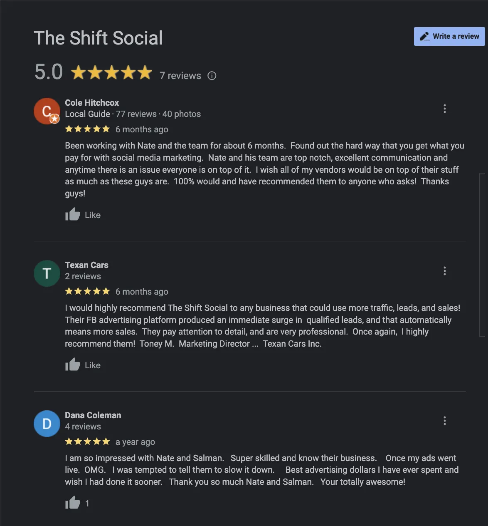Open more options for Dana Coleman's review

(445, 421)
